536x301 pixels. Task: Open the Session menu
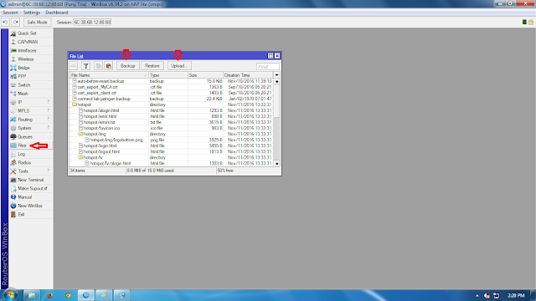point(10,13)
